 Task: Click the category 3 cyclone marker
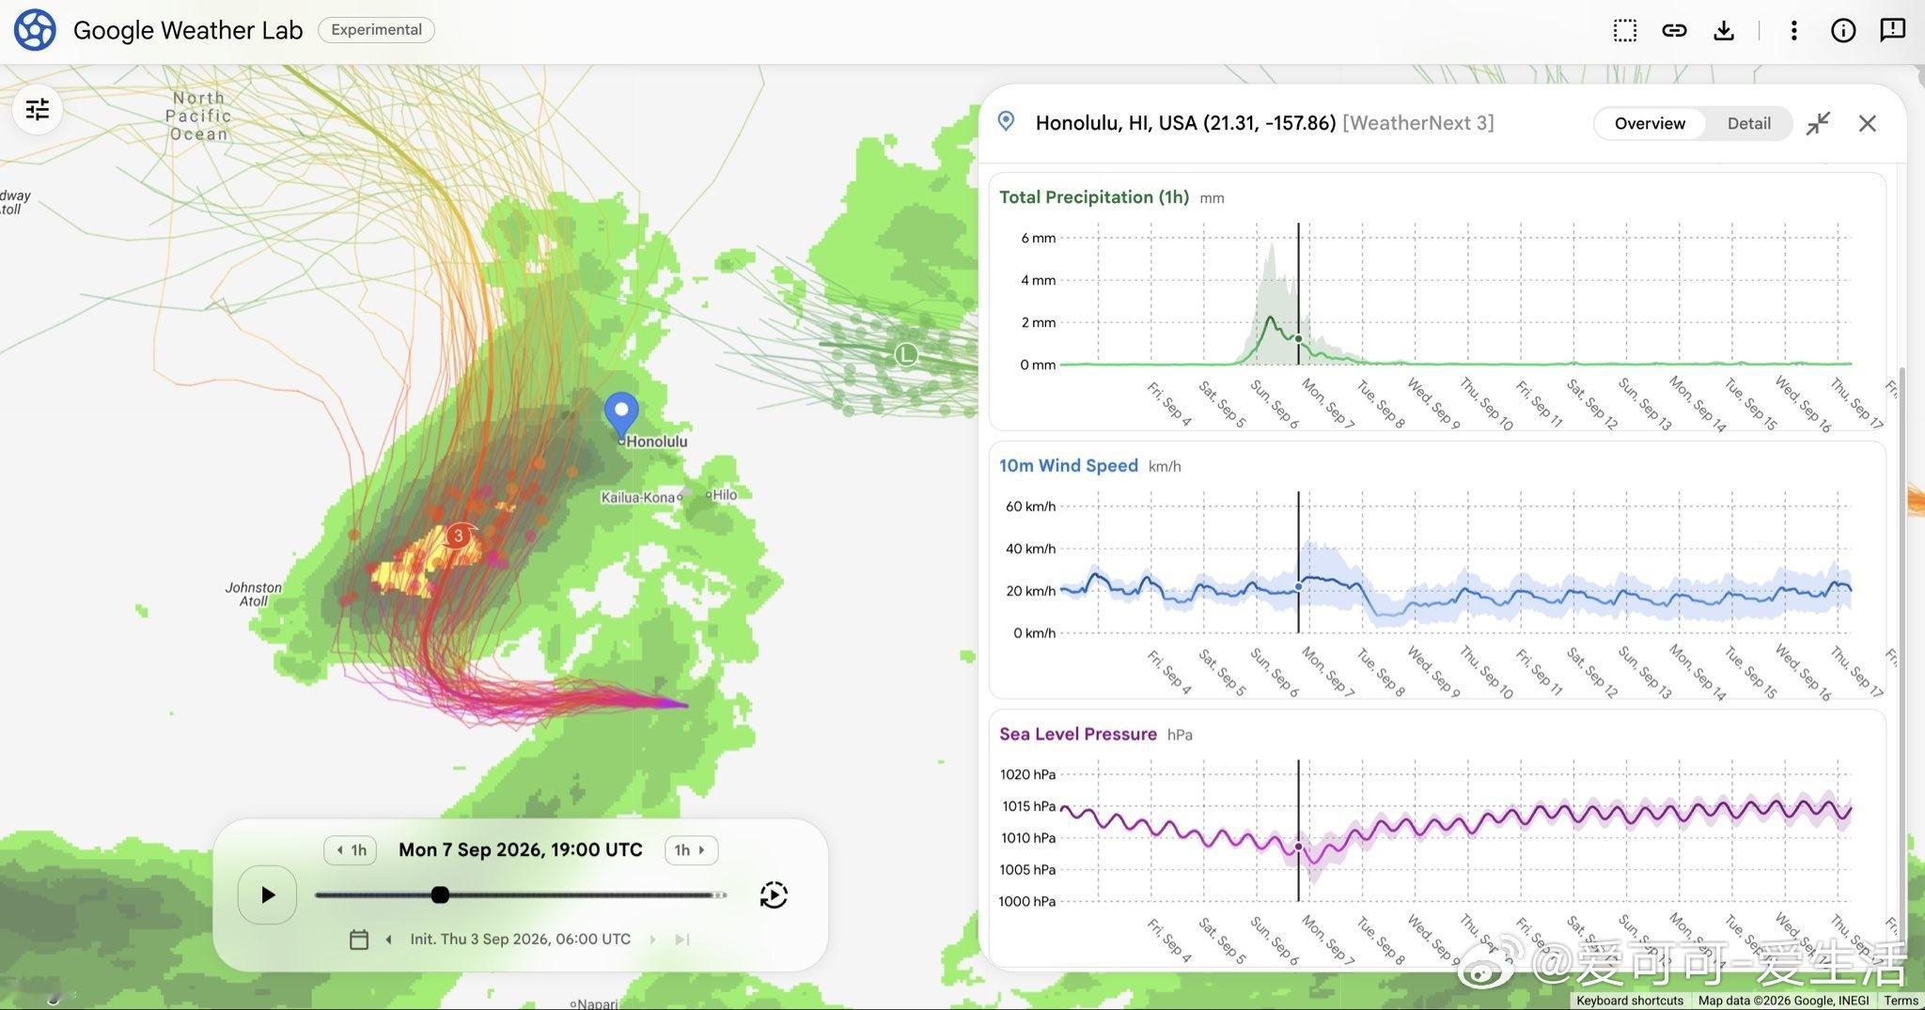(x=458, y=536)
